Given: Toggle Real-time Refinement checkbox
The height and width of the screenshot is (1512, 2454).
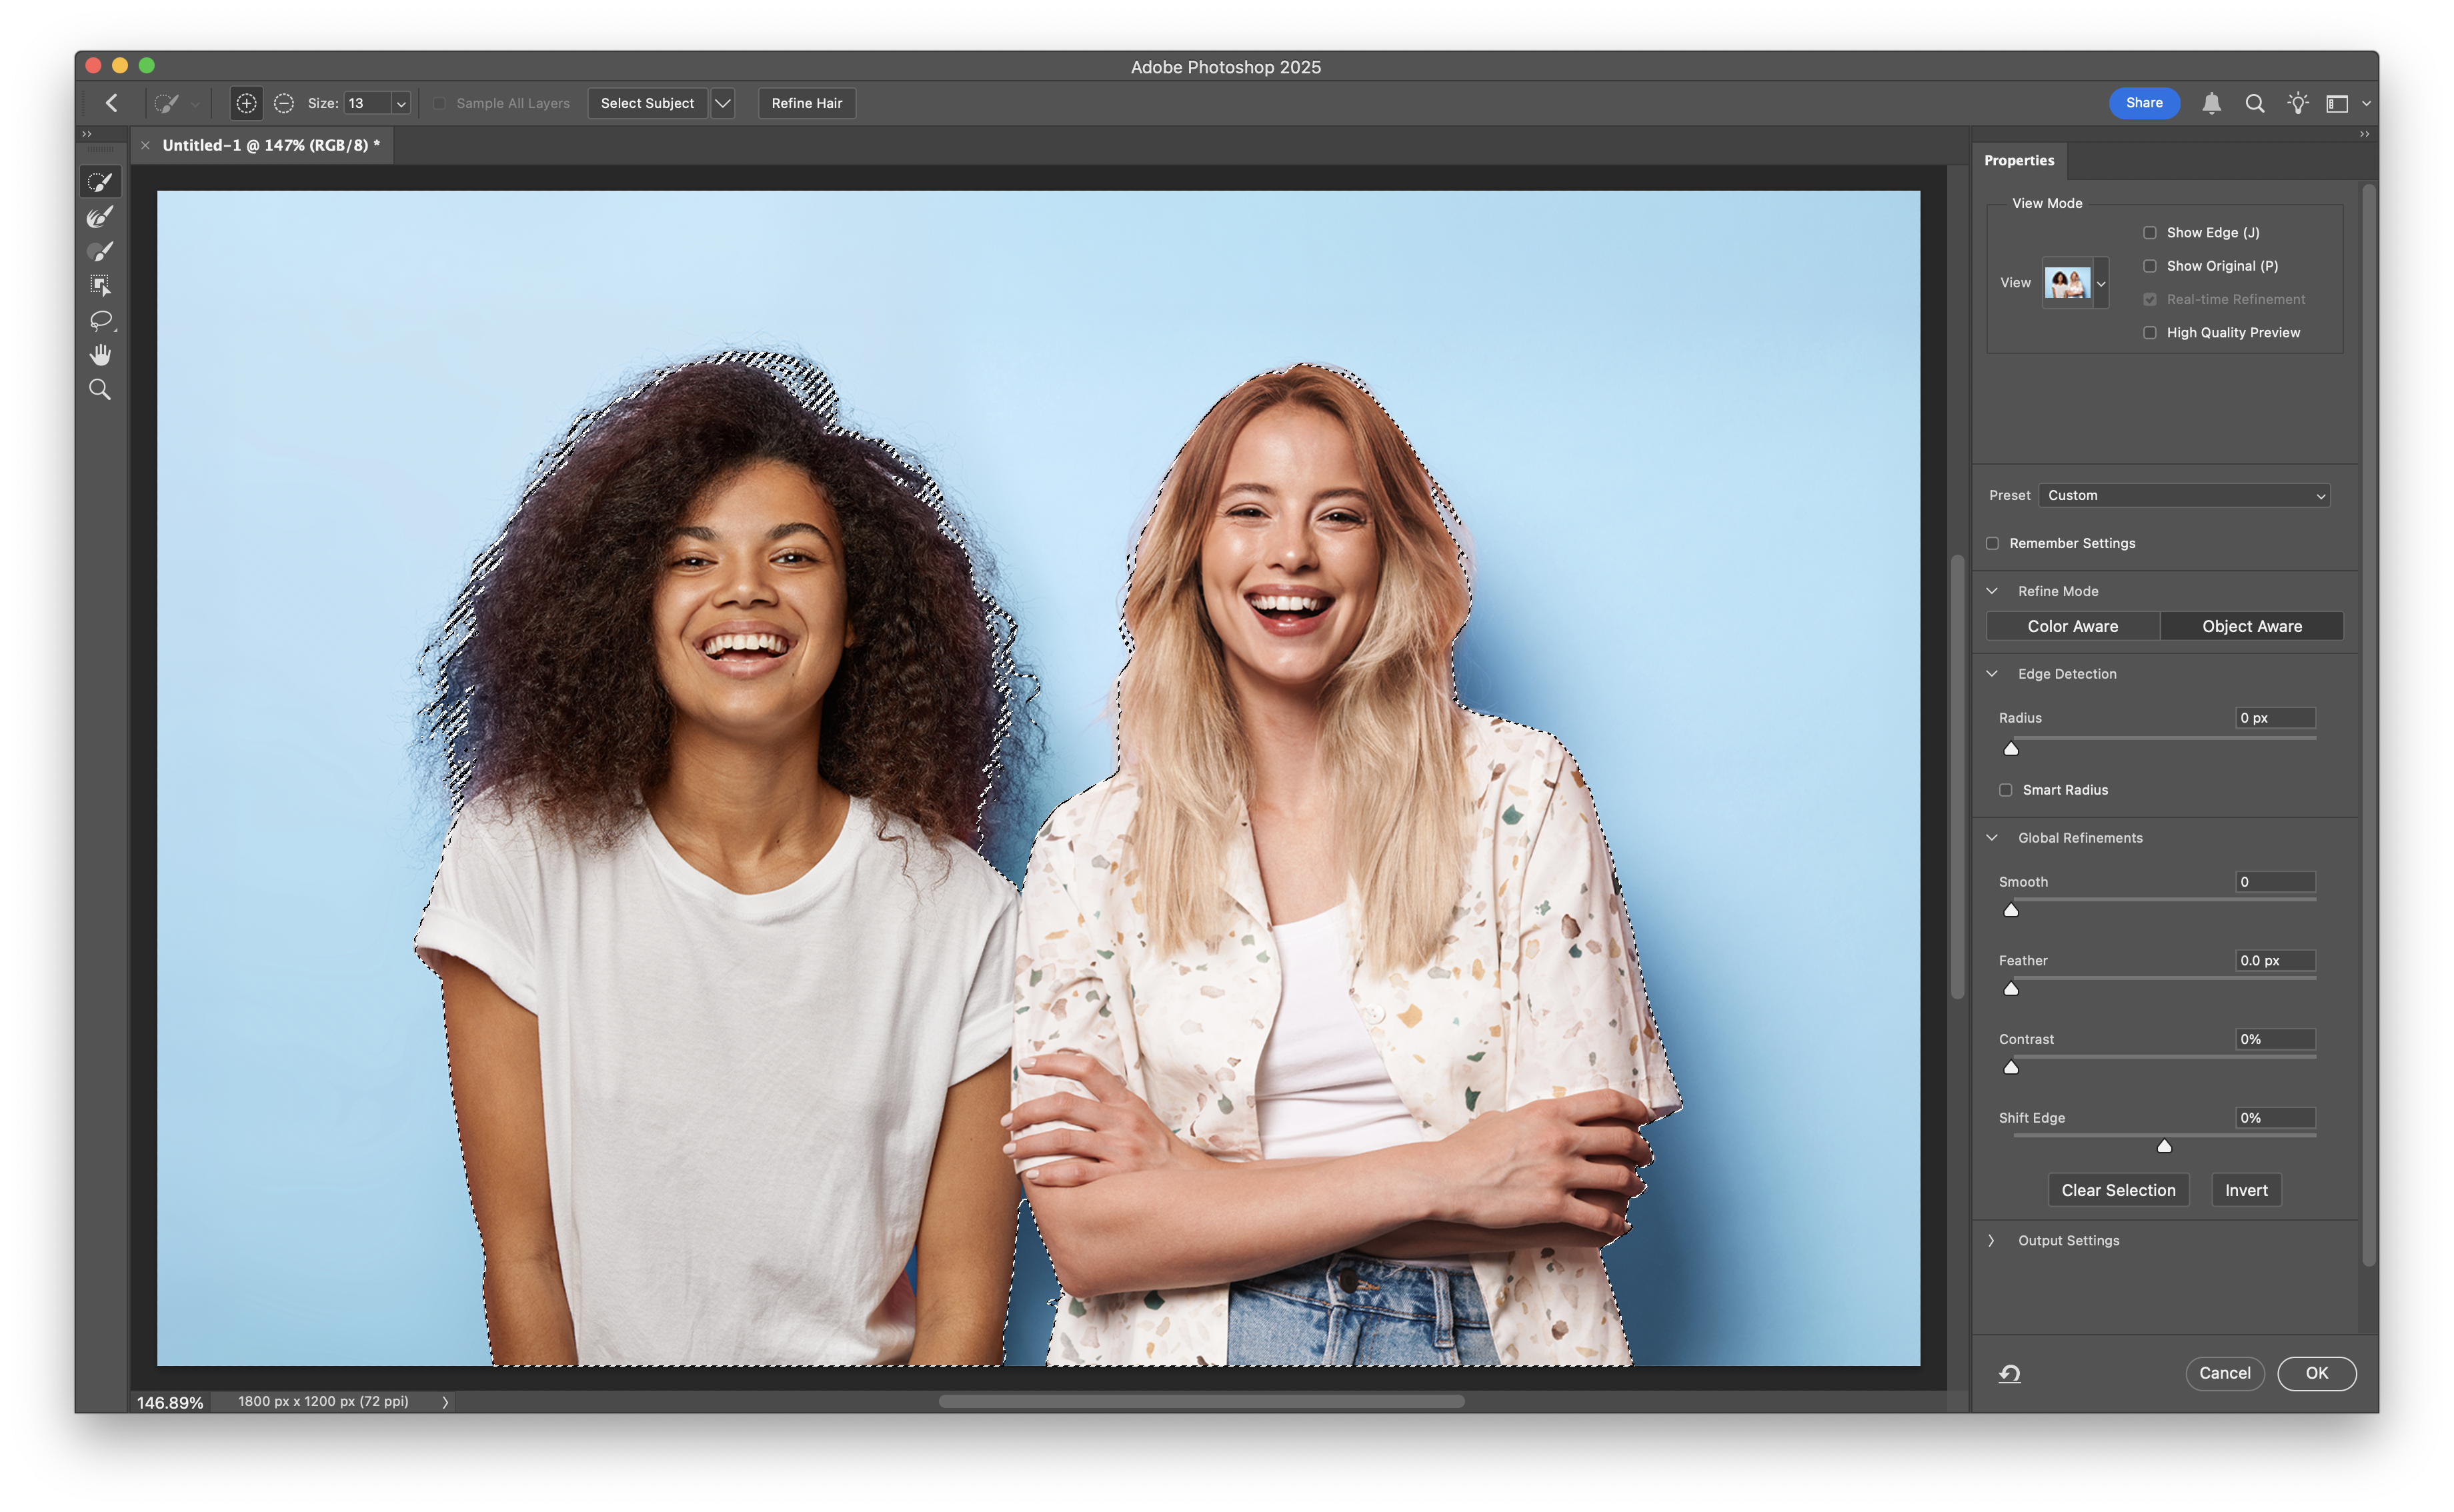Looking at the screenshot, I should point(2149,299).
